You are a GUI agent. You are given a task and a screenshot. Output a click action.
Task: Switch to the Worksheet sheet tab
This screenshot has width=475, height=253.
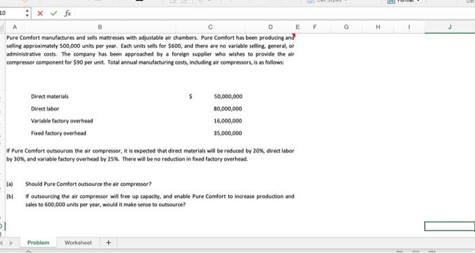click(x=78, y=243)
